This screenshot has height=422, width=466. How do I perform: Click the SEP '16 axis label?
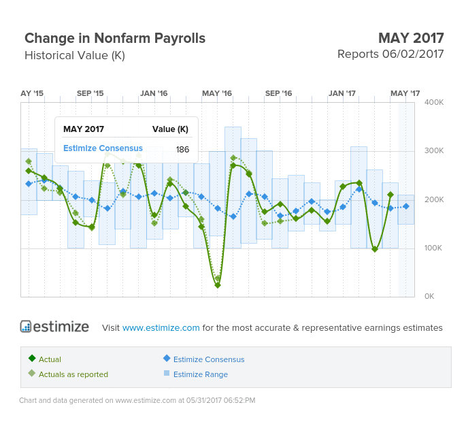278,93
